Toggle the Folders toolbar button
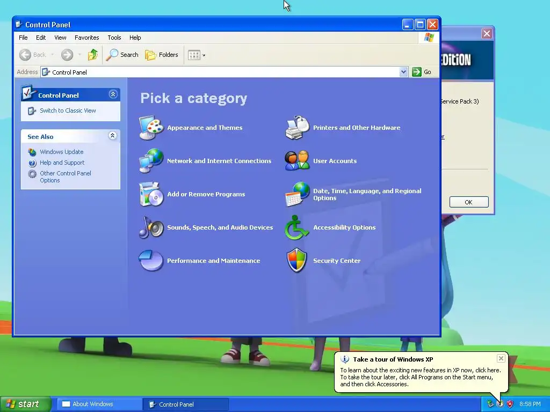The image size is (550, 412). tap(162, 55)
